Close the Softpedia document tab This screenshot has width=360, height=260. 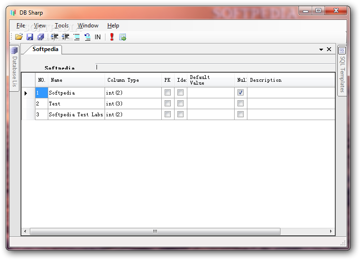[329, 49]
